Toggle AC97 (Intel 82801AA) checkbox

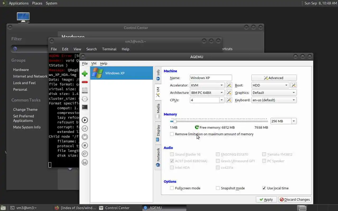point(172,161)
